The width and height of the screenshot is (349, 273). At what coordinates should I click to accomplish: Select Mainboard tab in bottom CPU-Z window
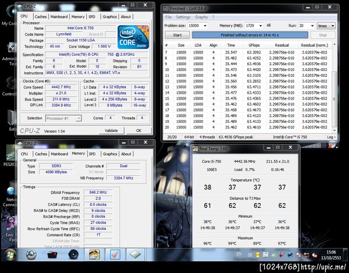point(59,154)
